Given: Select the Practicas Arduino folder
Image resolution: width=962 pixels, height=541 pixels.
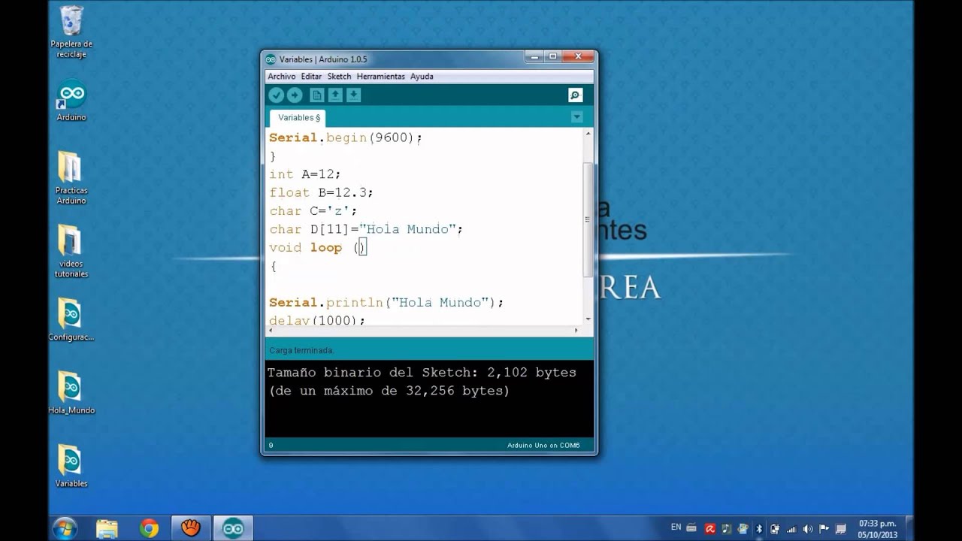Looking at the screenshot, I should click(x=71, y=178).
